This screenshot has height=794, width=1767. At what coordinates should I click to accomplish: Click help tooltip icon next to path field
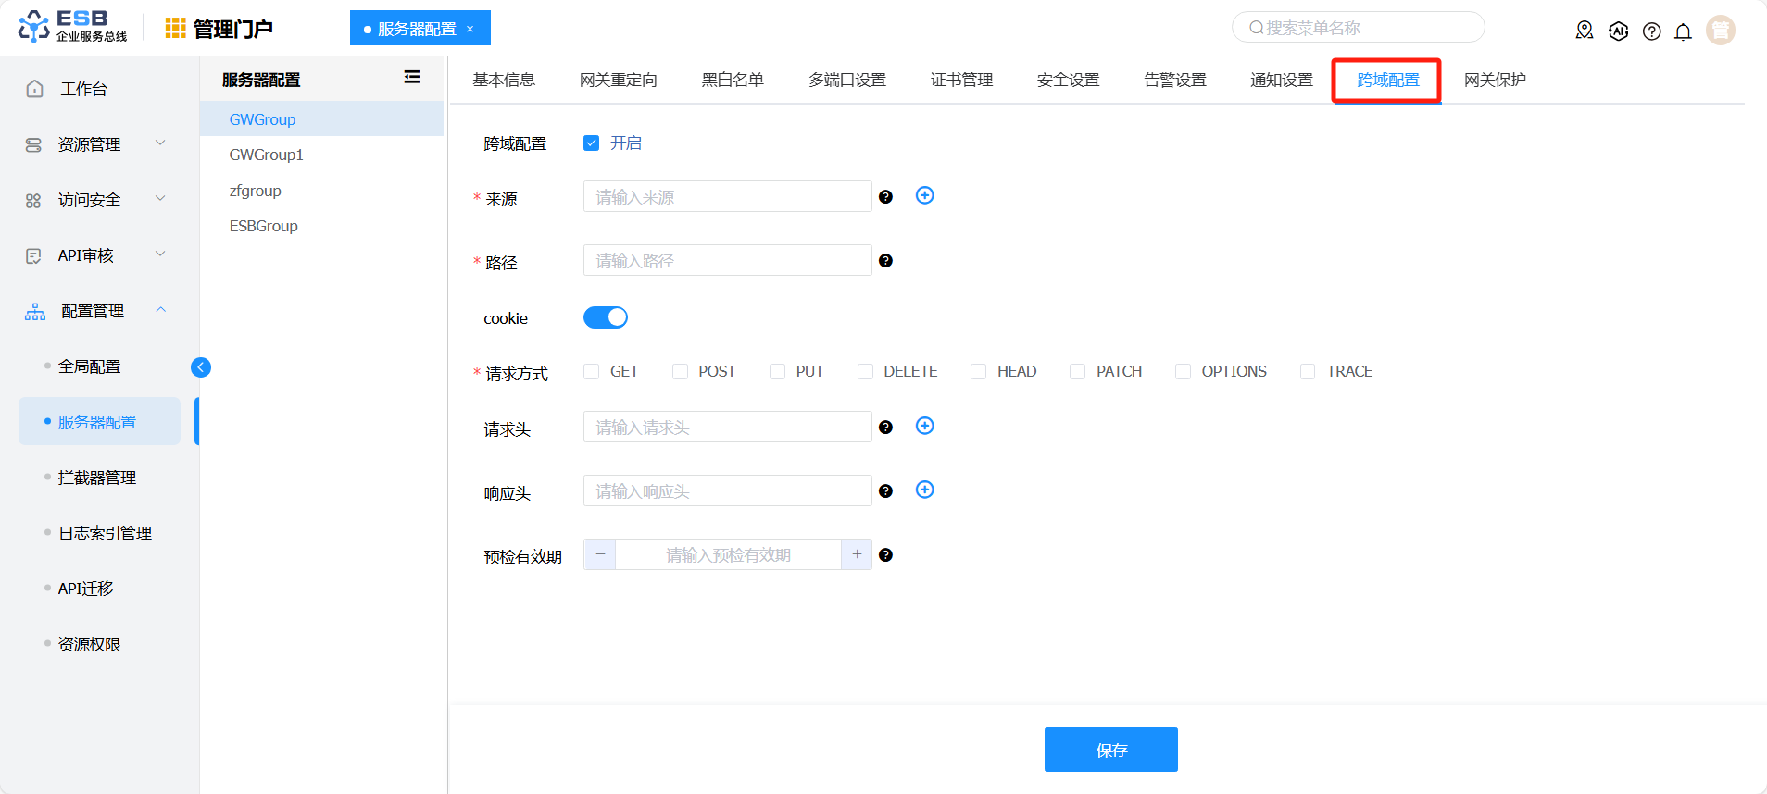[x=885, y=261]
